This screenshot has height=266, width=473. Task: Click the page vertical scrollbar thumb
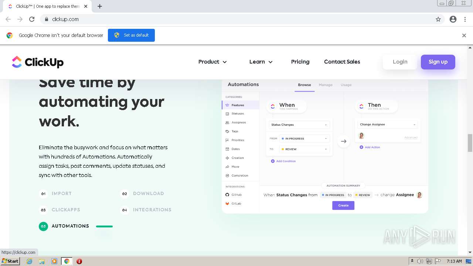(x=470, y=143)
